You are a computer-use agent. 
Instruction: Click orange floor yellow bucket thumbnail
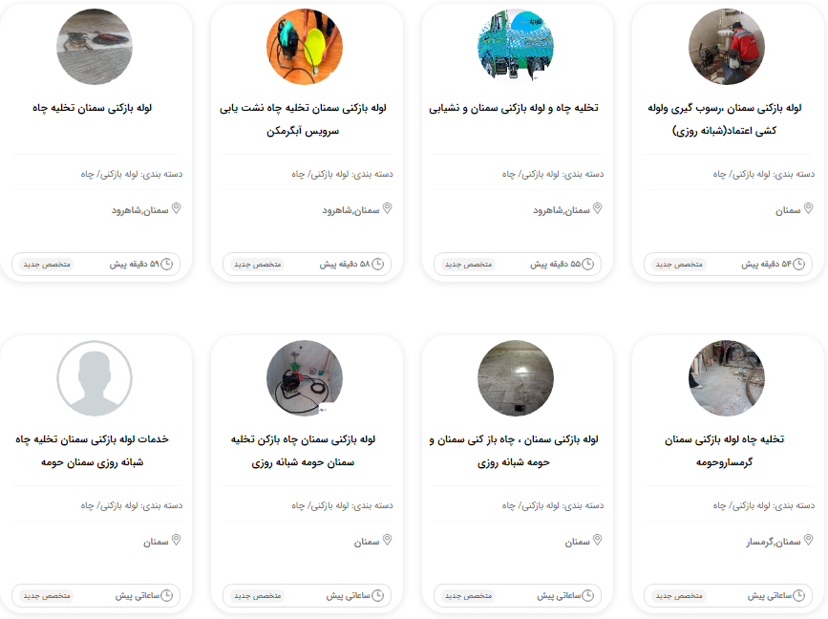pos(305,47)
